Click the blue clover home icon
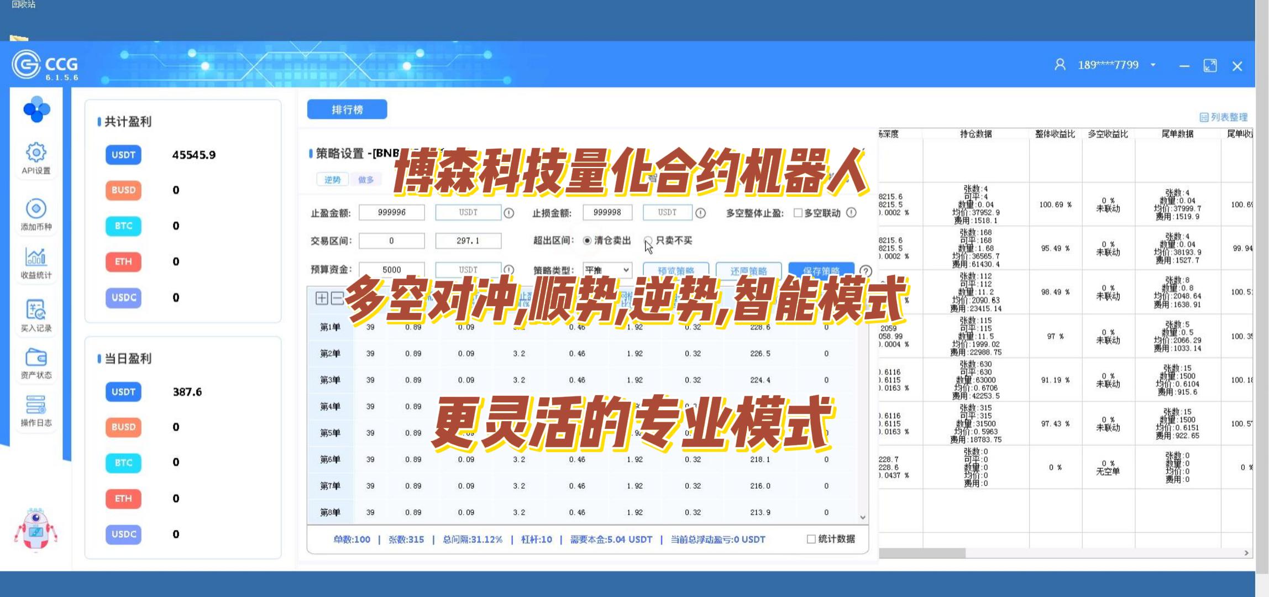 click(x=36, y=109)
